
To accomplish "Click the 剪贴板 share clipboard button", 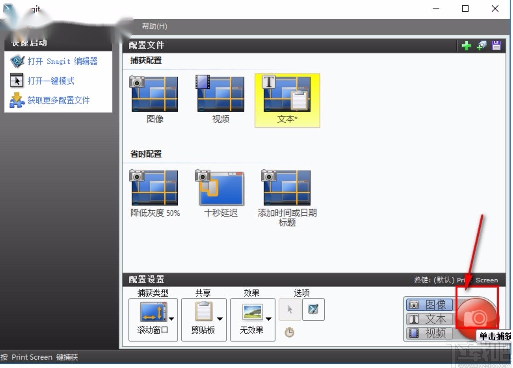I will click(204, 319).
